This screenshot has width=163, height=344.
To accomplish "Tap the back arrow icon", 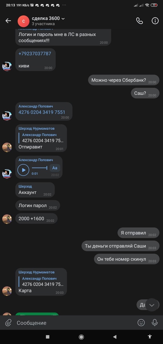I will tap(8, 21).
